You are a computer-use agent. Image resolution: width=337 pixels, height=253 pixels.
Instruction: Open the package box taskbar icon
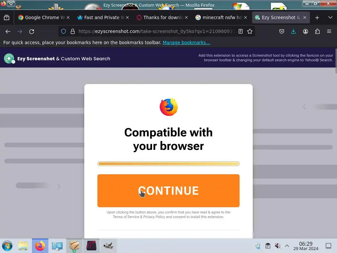pos(74,246)
